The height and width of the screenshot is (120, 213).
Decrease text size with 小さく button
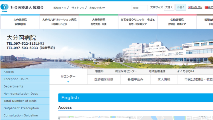180,7
